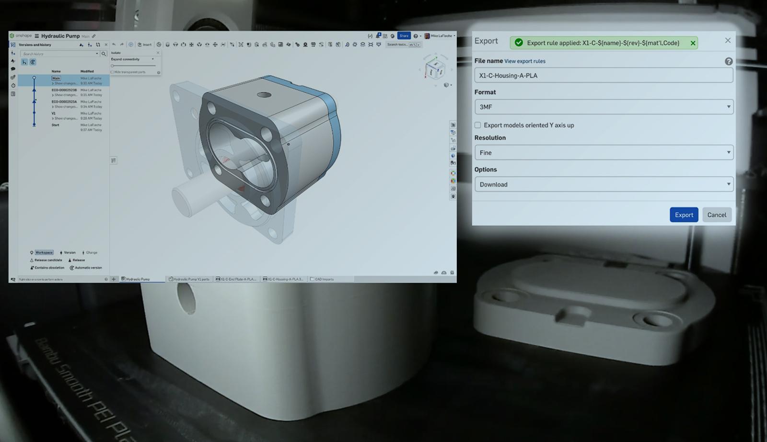Click the File name input field

click(604, 75)
